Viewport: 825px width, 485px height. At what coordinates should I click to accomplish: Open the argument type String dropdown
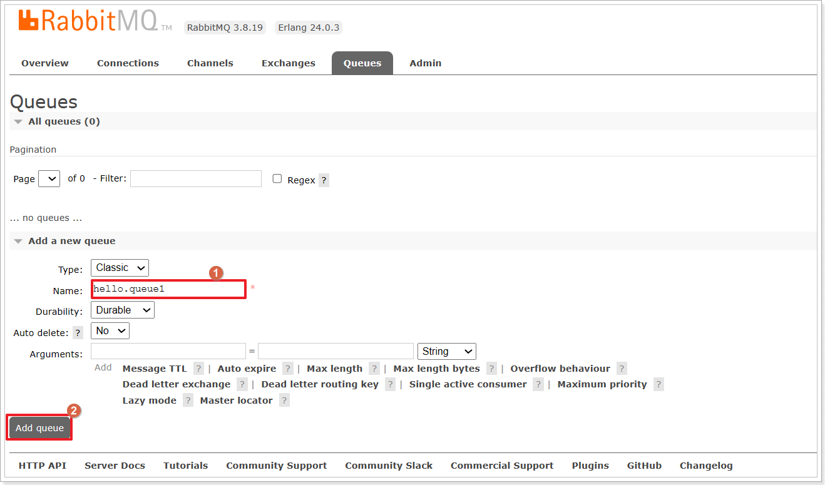click(447, 351)
